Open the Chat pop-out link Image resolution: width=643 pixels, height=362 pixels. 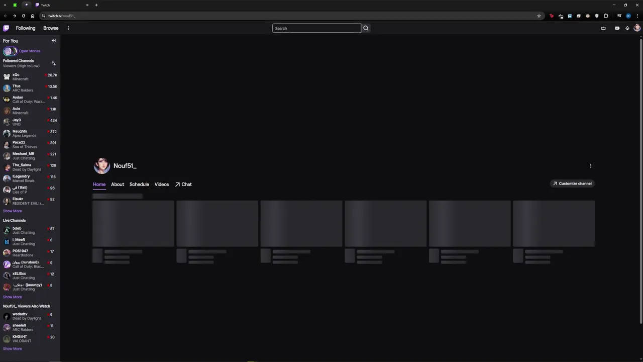click(x=183, y=185)
